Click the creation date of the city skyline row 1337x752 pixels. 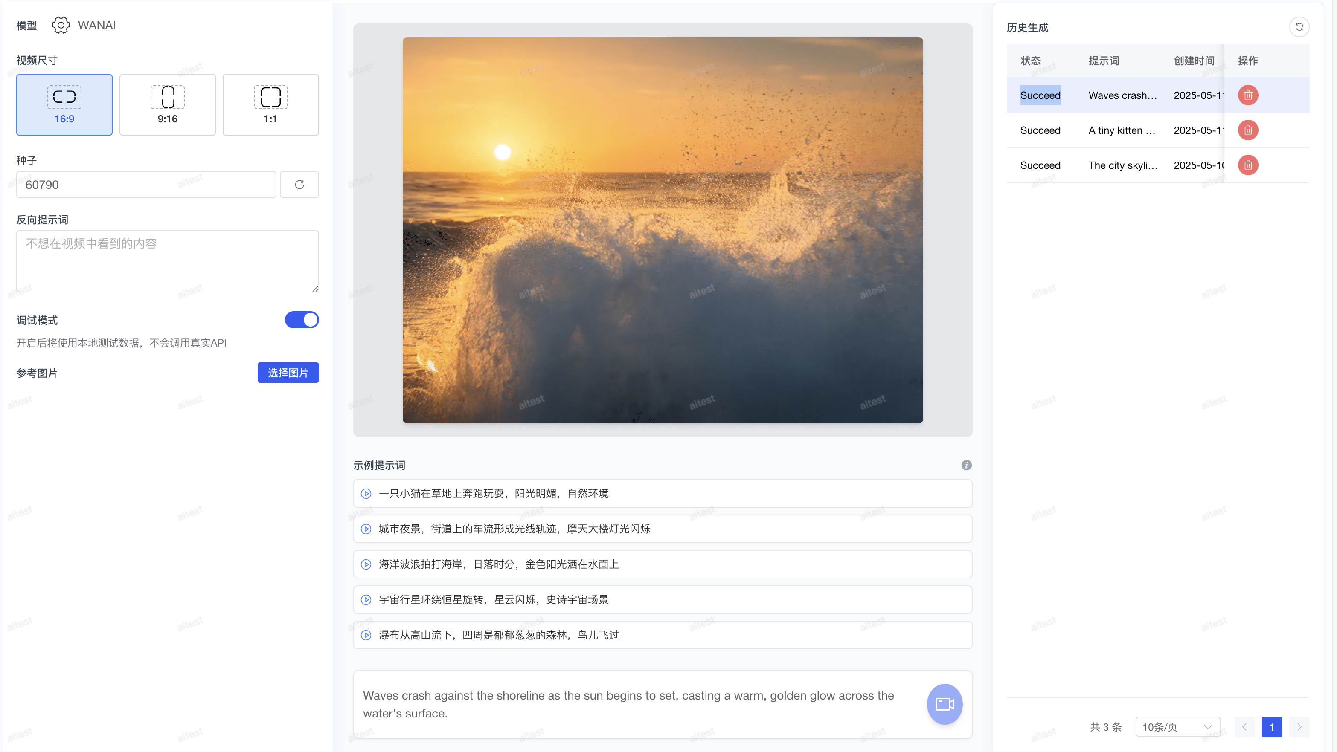tap(1198, 165)
